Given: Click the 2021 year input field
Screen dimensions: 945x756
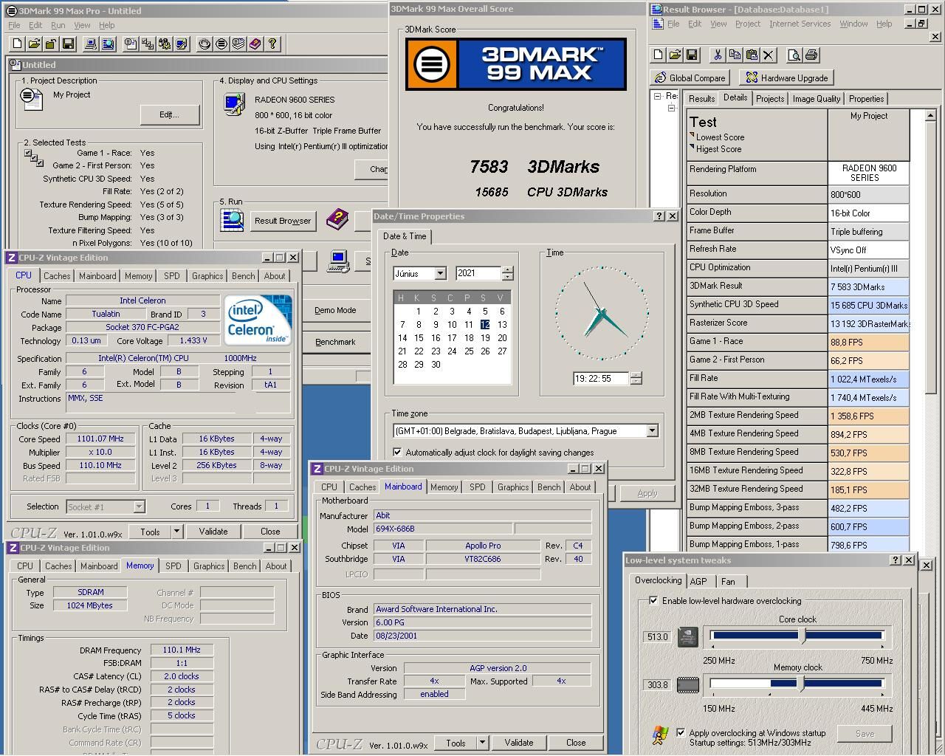Looking at the screenshot, I should pos(478,273).
